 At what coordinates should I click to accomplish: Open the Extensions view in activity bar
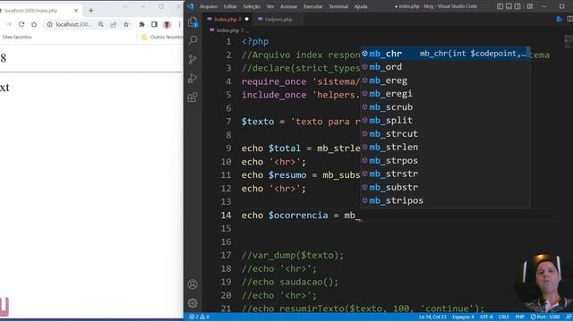pos(192,97)
